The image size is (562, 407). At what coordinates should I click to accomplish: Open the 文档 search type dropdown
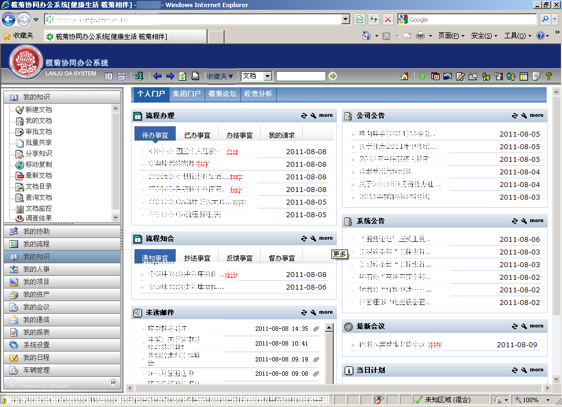point(267,76)
